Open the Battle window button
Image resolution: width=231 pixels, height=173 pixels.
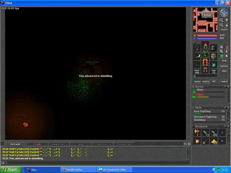pyautogui.click(x=206, y=82)
